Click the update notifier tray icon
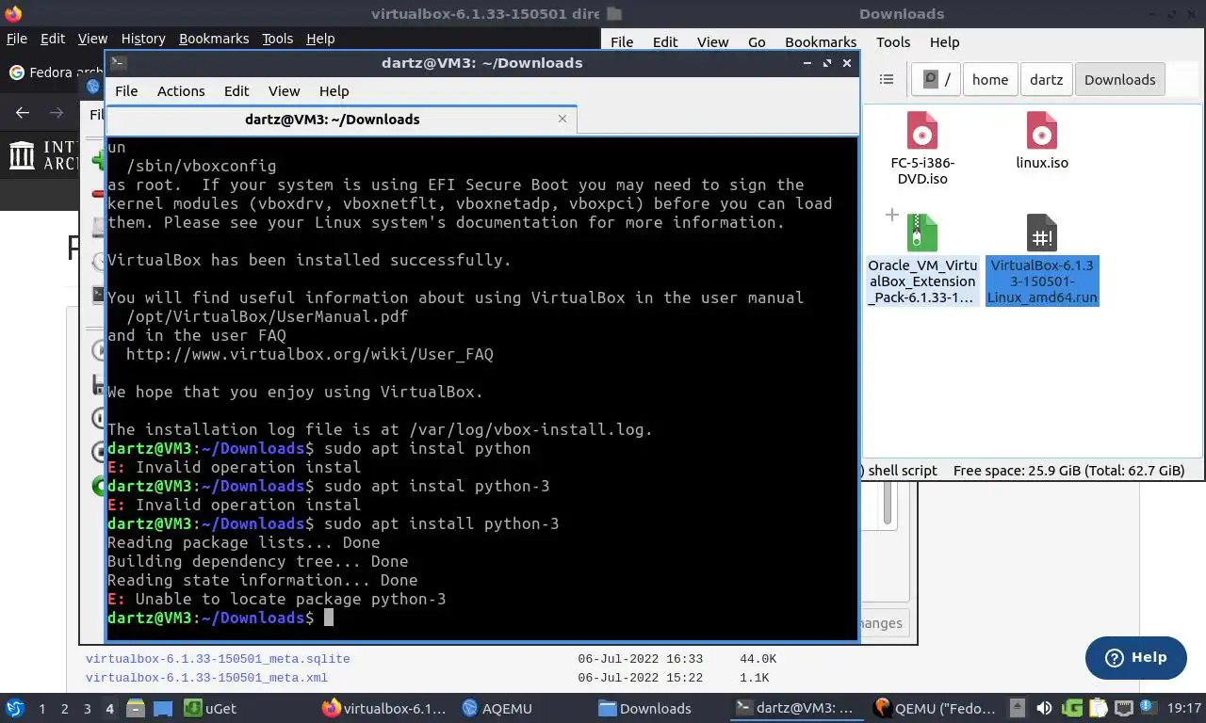Screen dimensions: 1206x723 (1149, 708)
